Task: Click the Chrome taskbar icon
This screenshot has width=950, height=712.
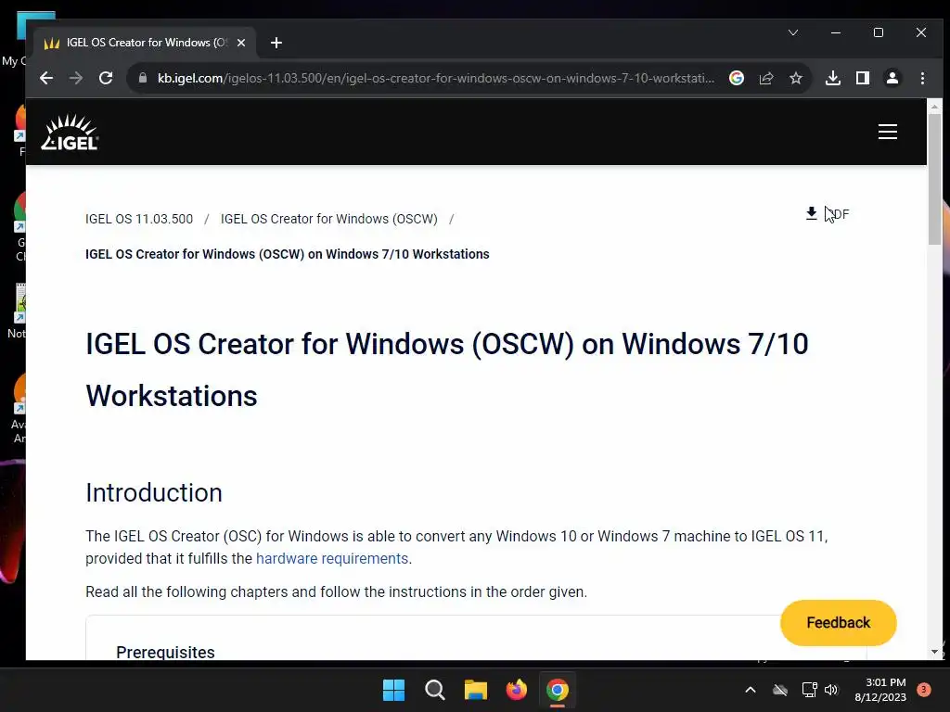Action: coord(558,690)
